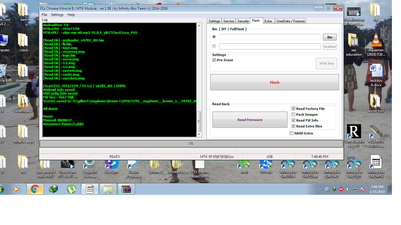Launch Gsm Aladdin Key V2 shortcut
Image resolution: width=401 pixels, height=225 pixels.
[354, 136]
